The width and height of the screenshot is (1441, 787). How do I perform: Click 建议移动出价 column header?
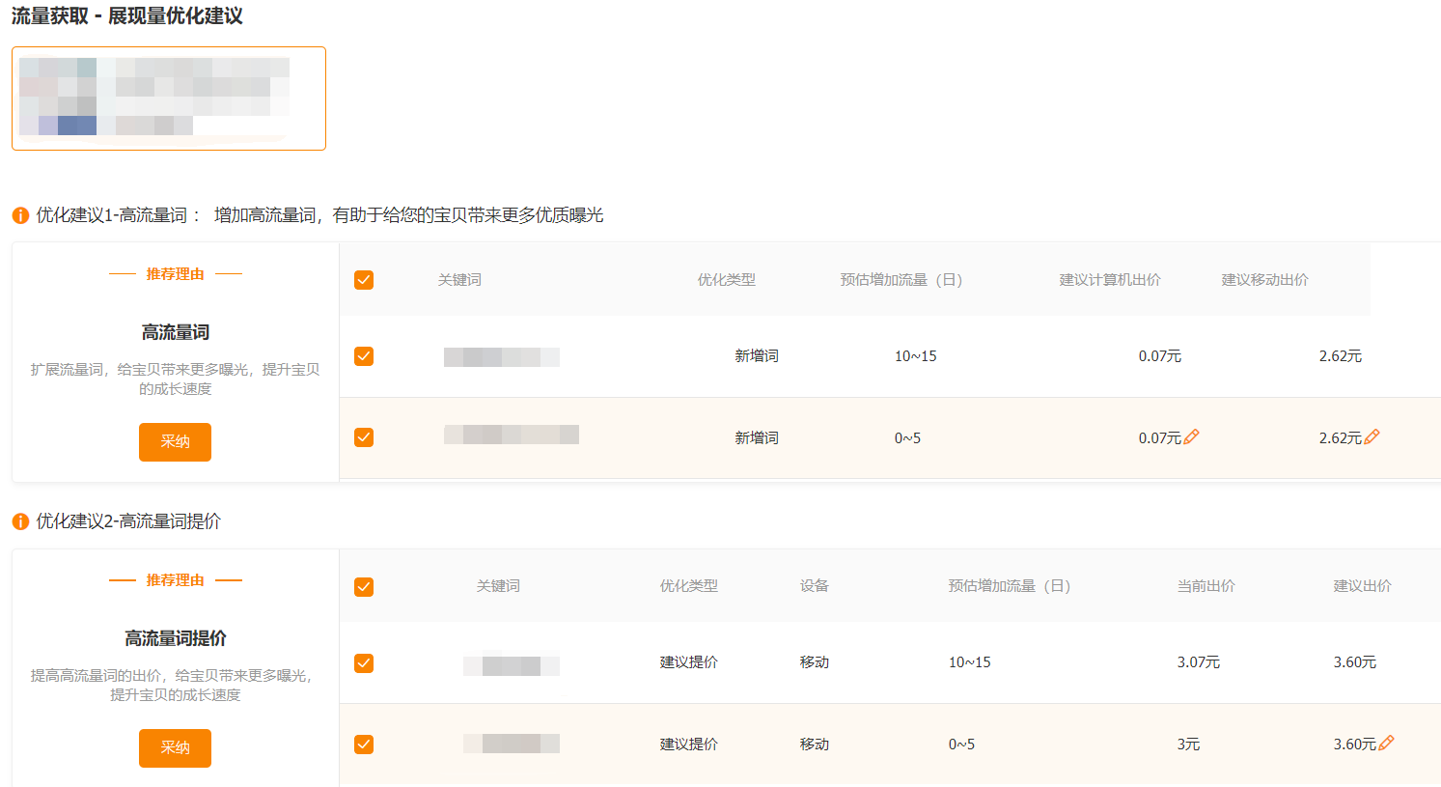click(1264, 280)
